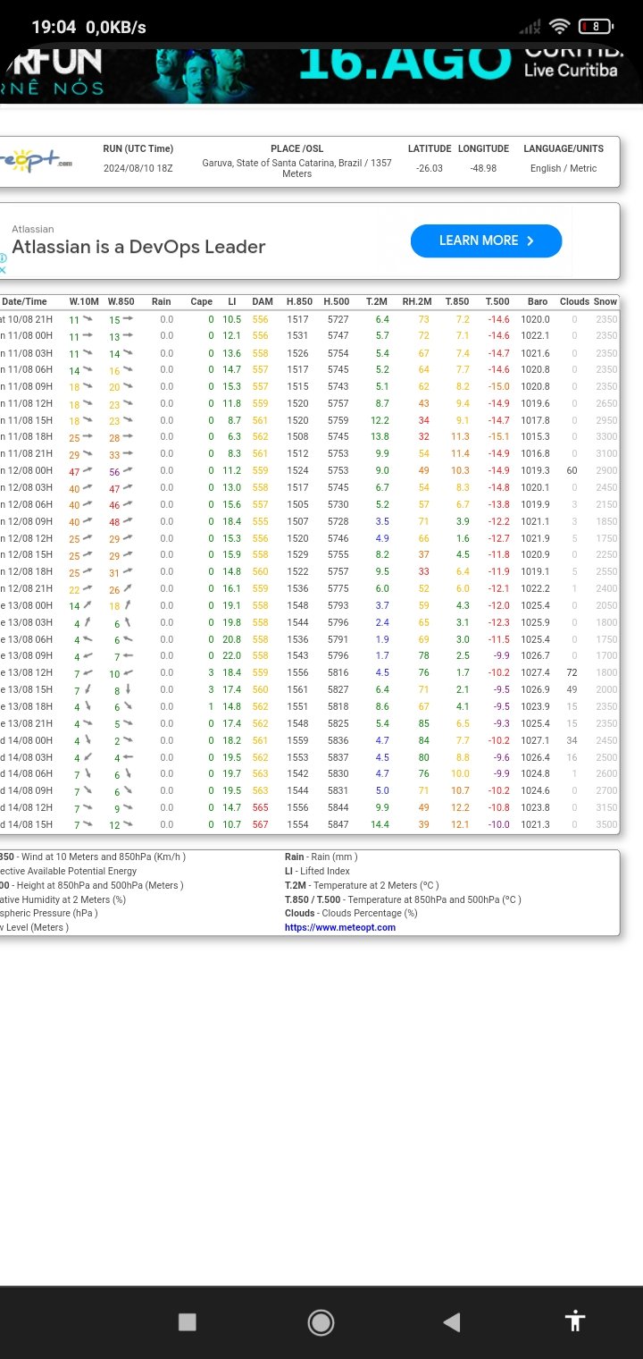Viewport: 643px width, 1359px height.
Task: Click the status bar time 19:04
Action: pos(54,27)
